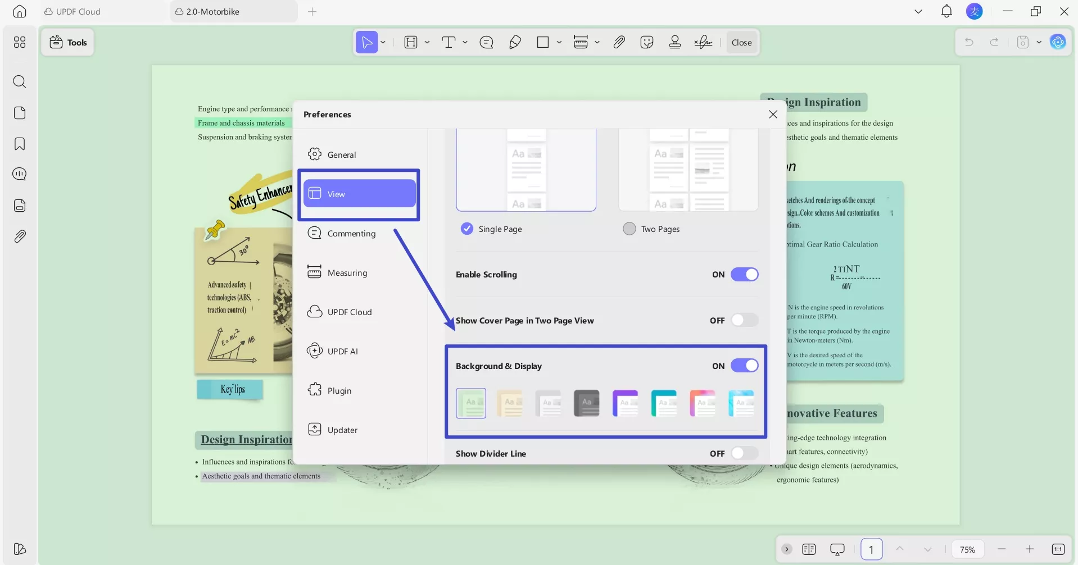Open page layout view options
The height and width of the screenshot is (565, 1078).
tap(809, 549)
